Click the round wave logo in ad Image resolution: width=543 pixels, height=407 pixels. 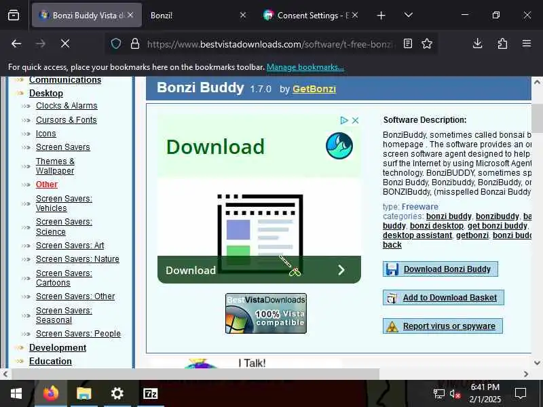[x=339, y=146]
